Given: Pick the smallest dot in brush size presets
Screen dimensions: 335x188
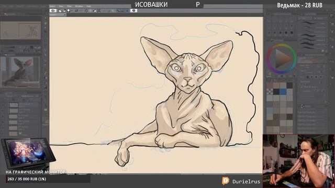Looking at the screenshot, I should (x=269, y=32).
